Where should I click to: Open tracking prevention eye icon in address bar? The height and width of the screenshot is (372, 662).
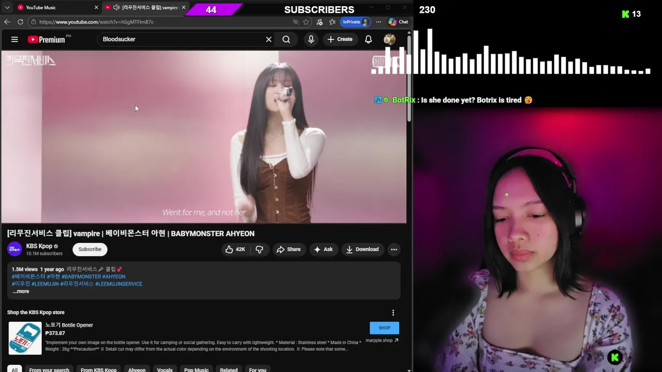click(x=295, y=22)
